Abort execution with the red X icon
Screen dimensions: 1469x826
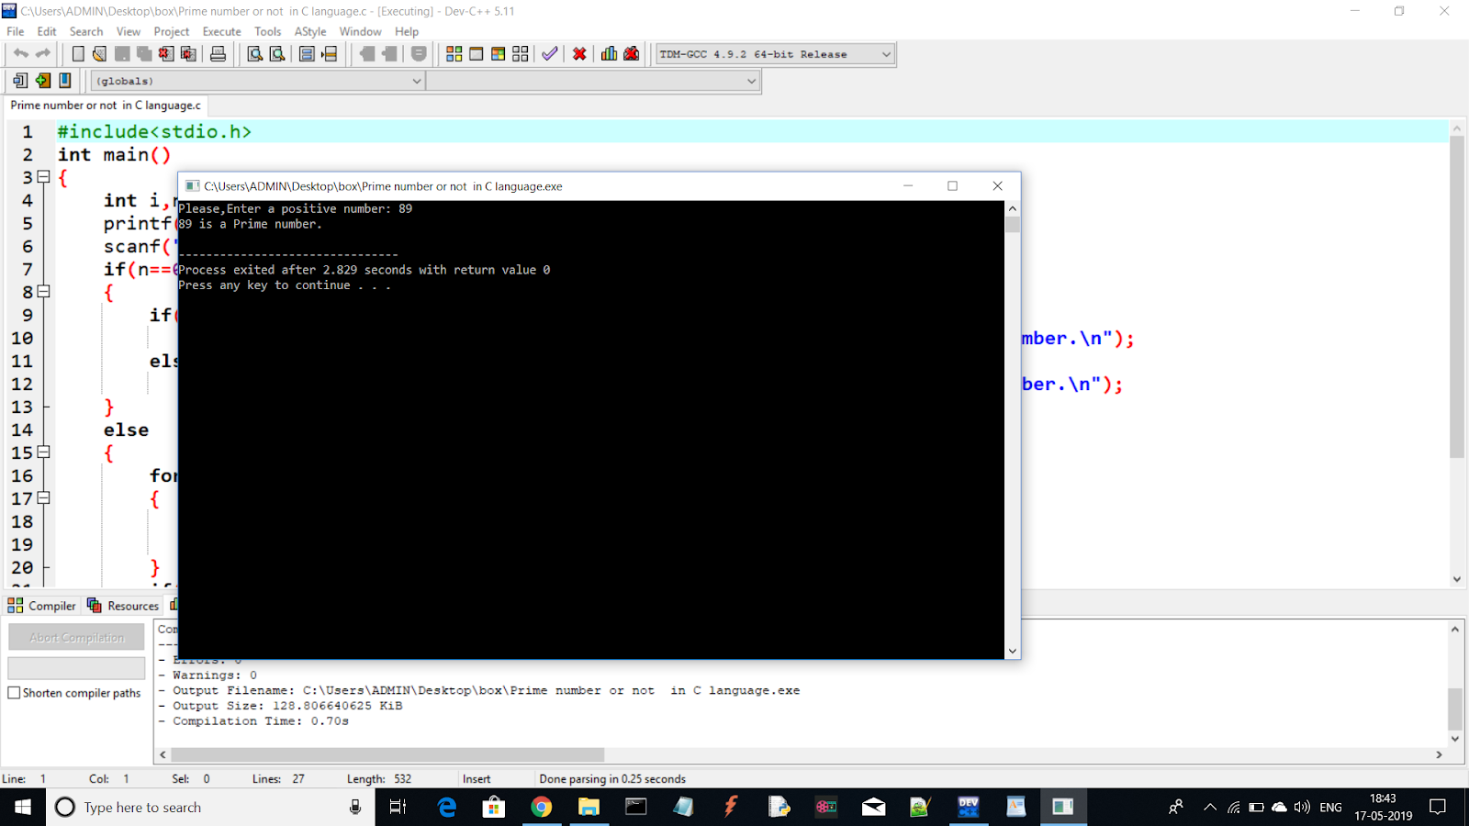point(578,53)
